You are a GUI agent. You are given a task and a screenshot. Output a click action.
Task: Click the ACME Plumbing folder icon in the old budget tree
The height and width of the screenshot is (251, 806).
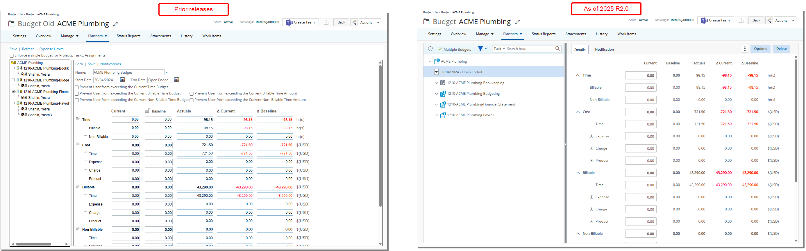pos(13,63)
